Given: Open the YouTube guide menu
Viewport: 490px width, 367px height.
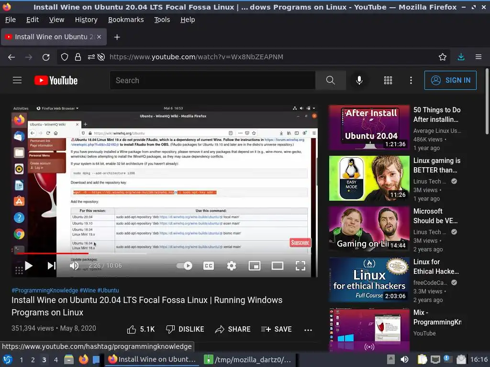Looking at the screenshot, I should click(17, 80).
